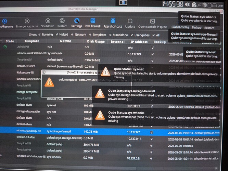Toggle the Templates filter checkbox
Image resolution: width=228 pixels, height=171 pixels.
click(90, 35)
